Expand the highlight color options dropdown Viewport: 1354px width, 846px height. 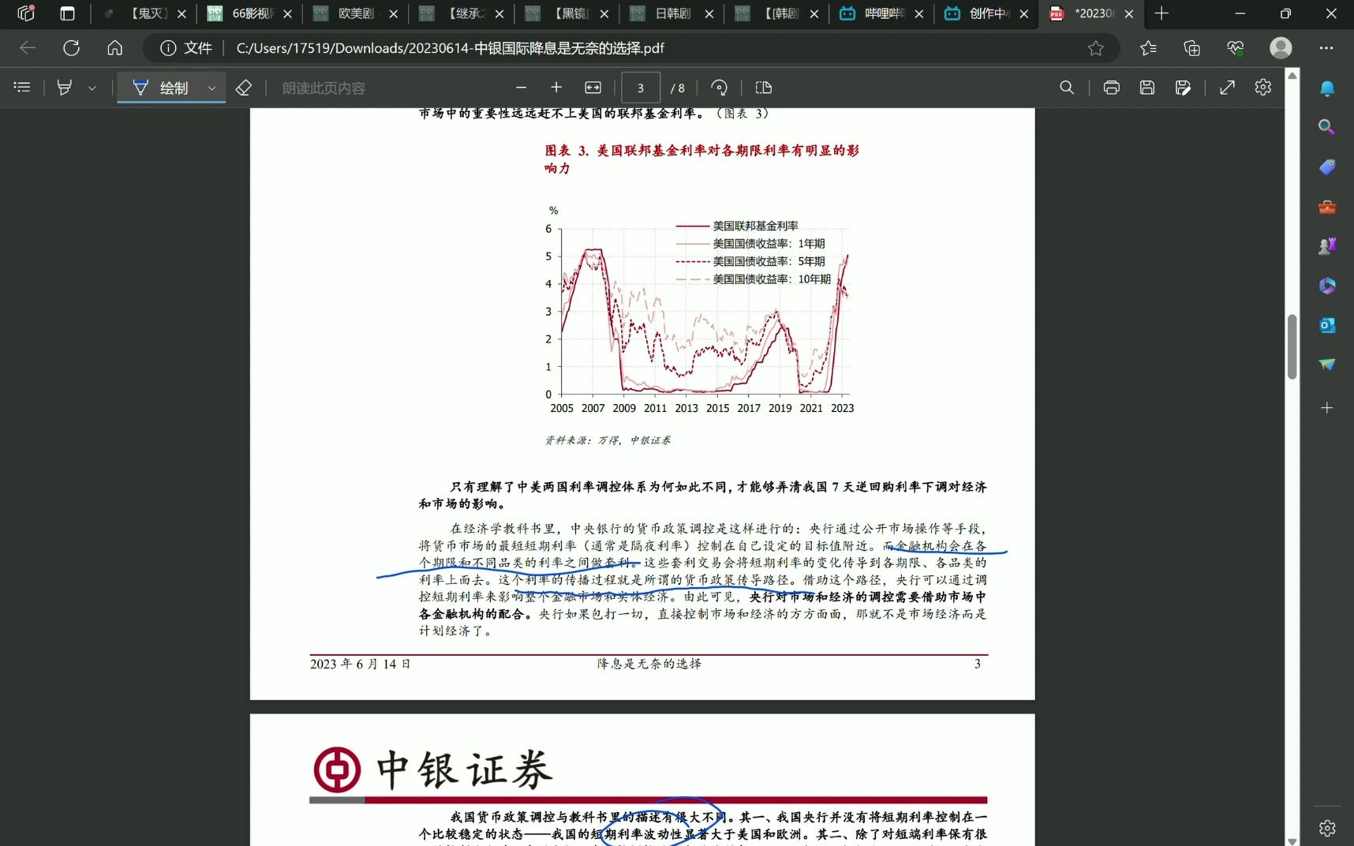click(x=92, y=88)
